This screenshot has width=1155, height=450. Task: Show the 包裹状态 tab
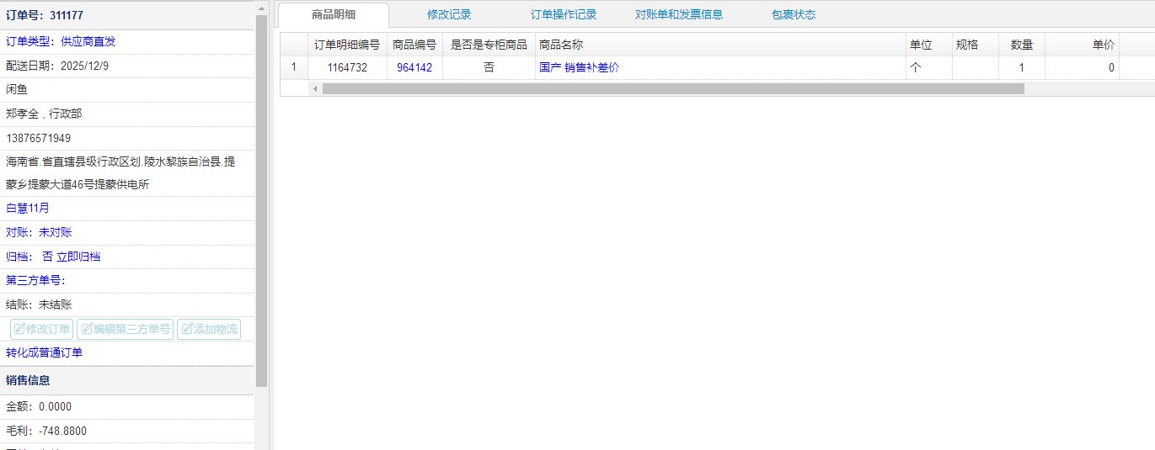click(x=793, y=14)
